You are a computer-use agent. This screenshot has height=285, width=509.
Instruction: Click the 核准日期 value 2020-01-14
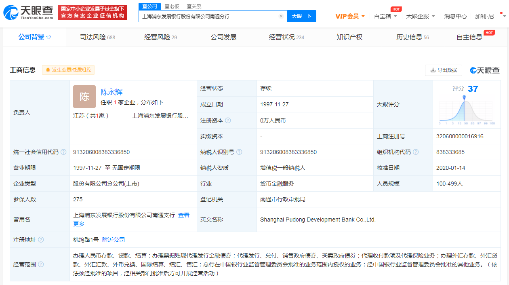(x=451, y=168)
